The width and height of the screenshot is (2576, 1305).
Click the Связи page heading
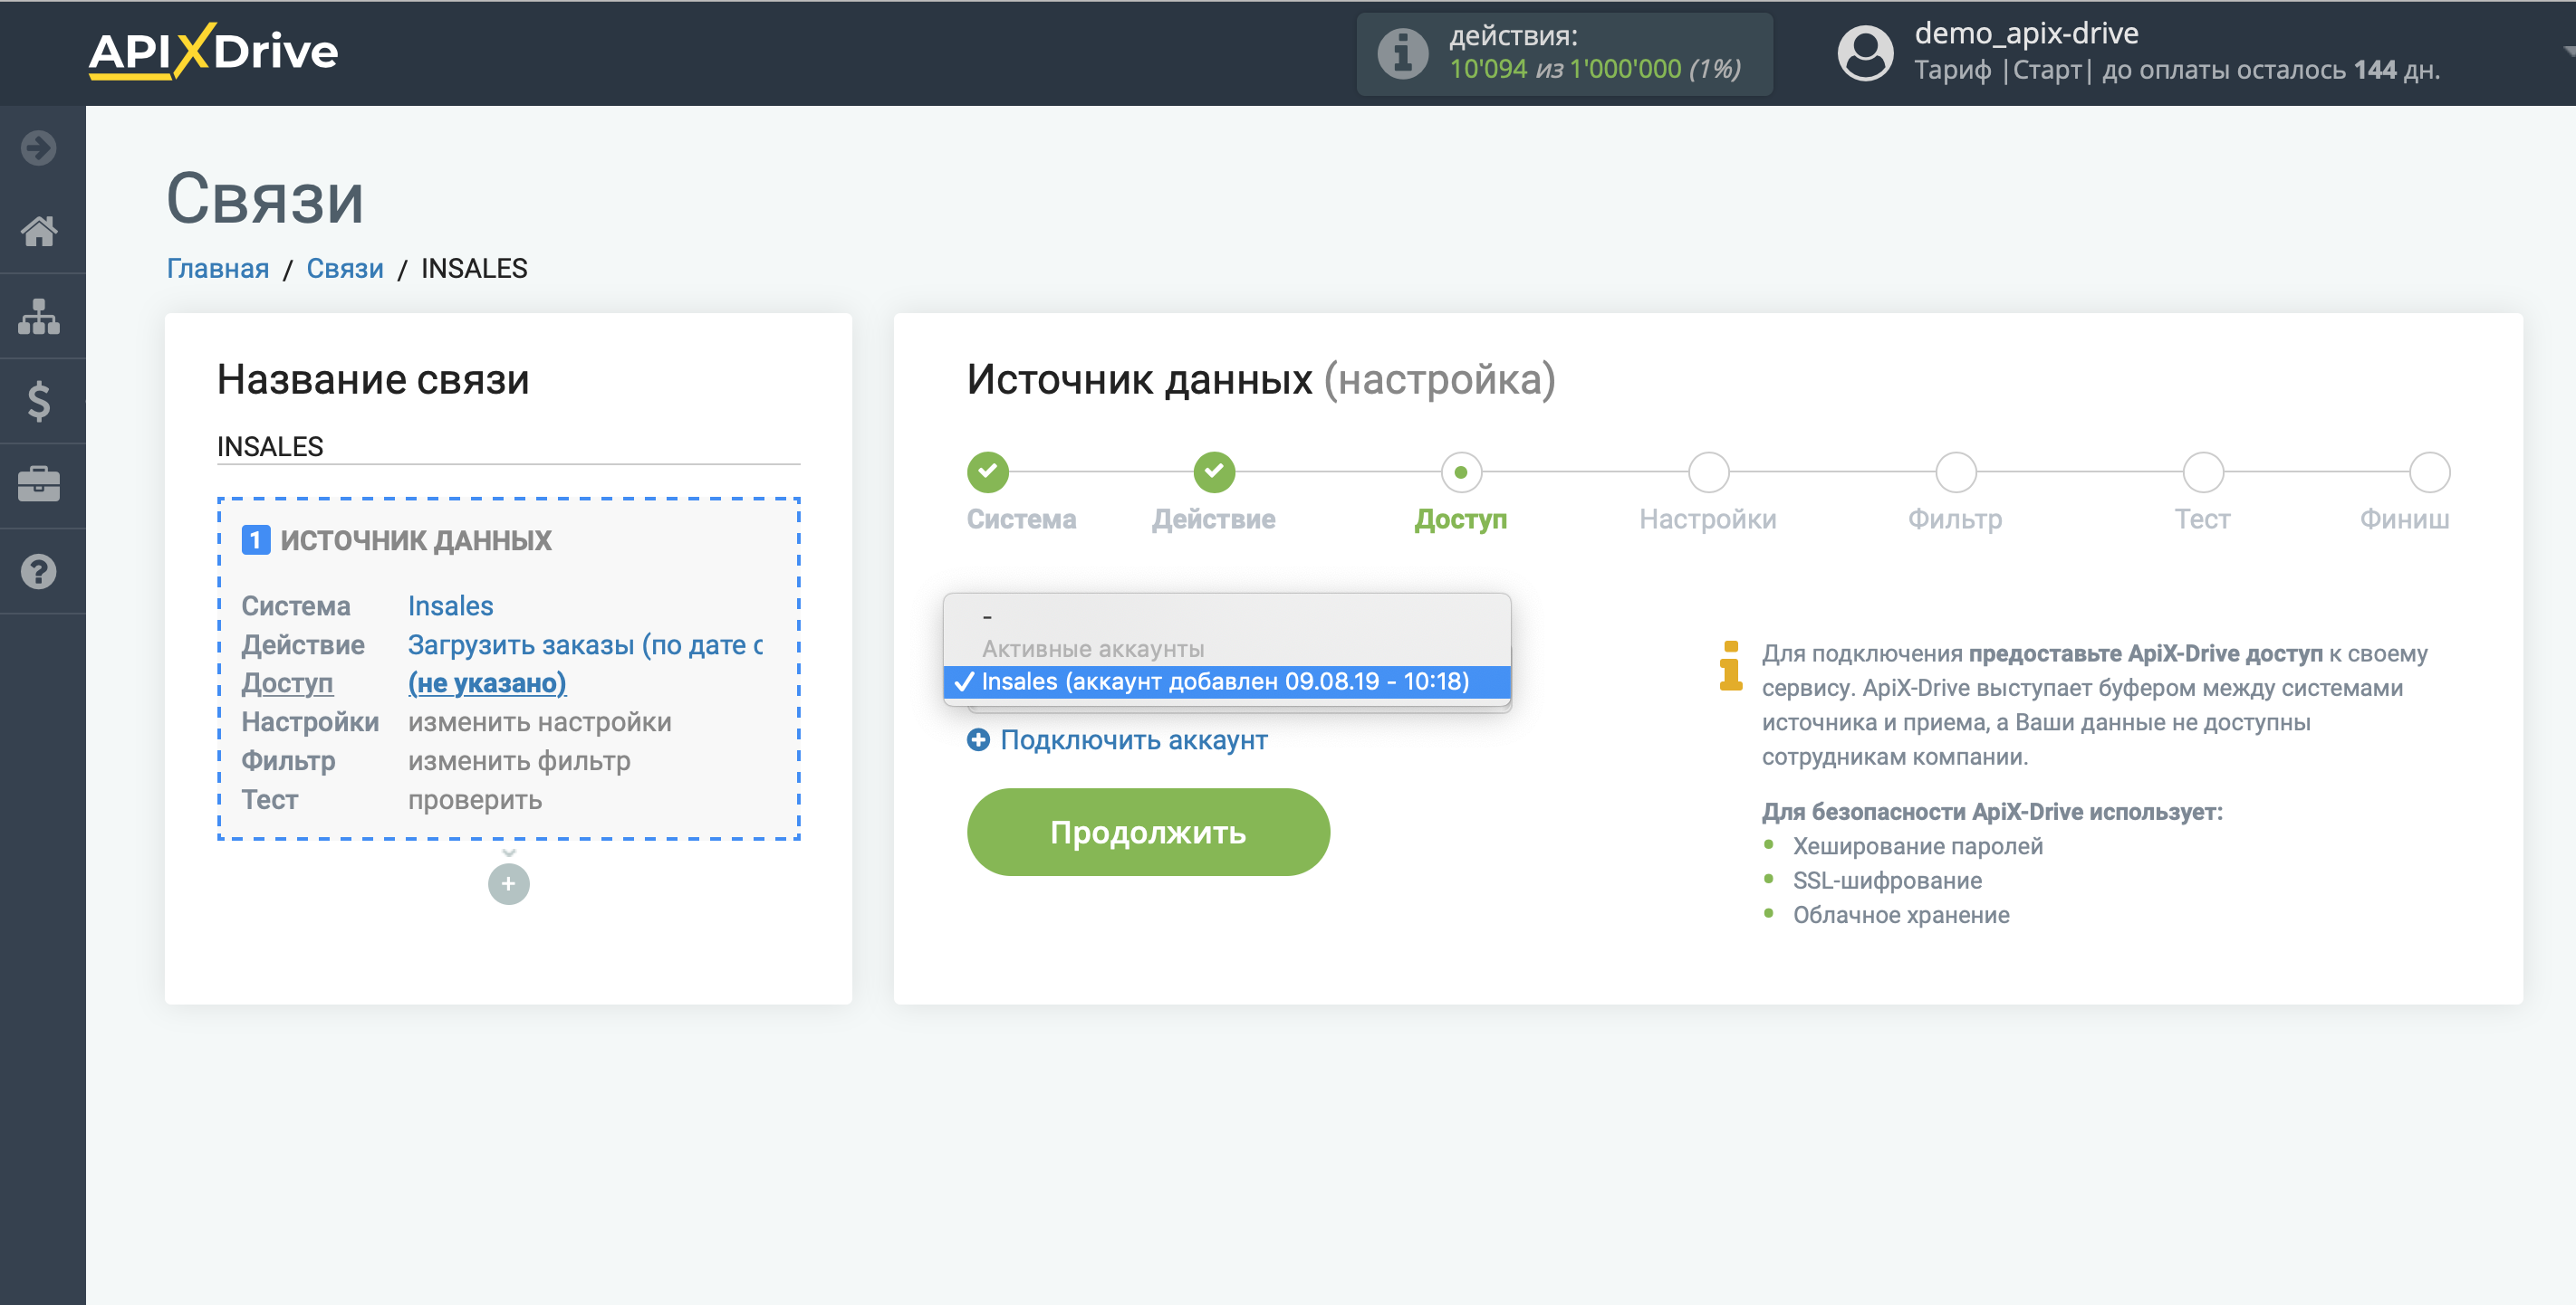pos(265,198)
